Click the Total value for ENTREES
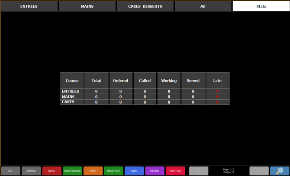This screenshot has height=176, width=290. pos(97,91)
